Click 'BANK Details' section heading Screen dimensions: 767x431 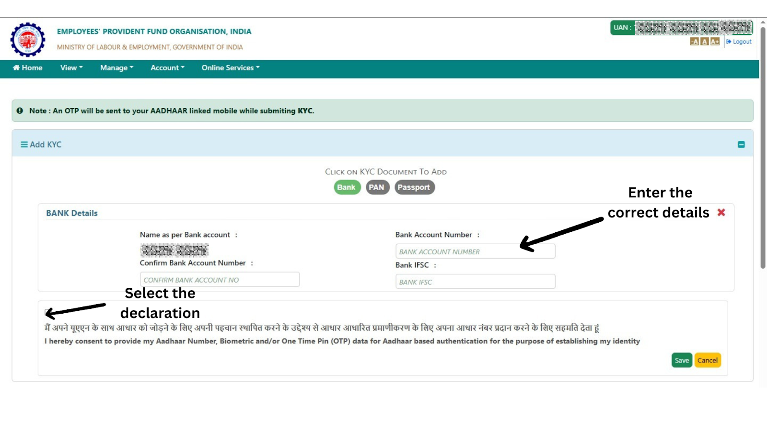72,213
